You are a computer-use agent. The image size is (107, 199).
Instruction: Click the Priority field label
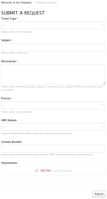(6, 98)
